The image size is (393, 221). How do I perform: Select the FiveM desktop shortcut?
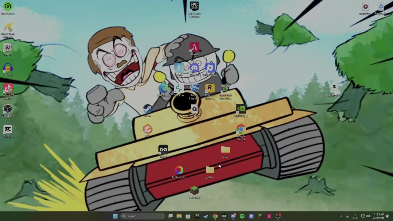coord(194,49)
